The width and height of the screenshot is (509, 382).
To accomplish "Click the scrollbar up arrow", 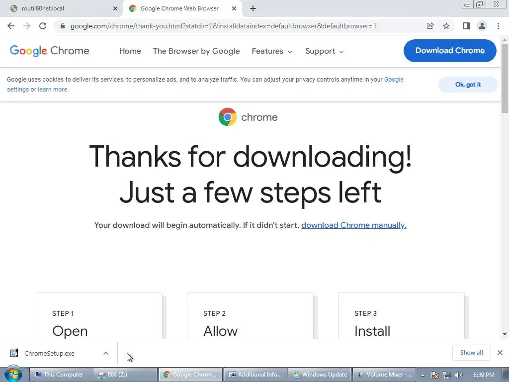I will click(x=505, y=39).
